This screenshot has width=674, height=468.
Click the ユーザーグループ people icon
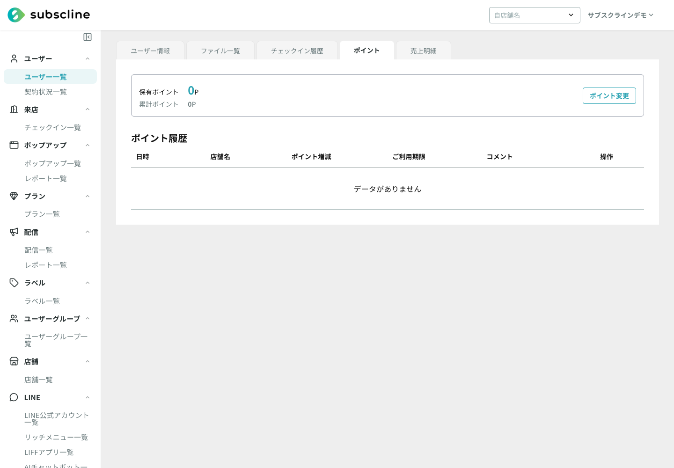(x=14, y=319)
